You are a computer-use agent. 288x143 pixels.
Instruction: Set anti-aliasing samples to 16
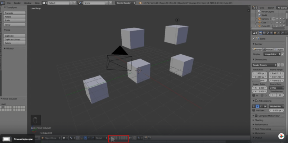click(x=265, y=106)
